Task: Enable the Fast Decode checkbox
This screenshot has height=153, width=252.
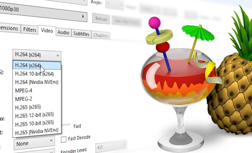Action: tap(63, 139)
